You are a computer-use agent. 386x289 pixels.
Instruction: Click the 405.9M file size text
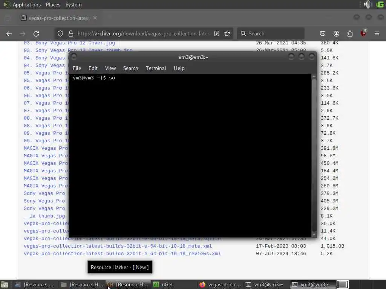(x=329, y=201)
